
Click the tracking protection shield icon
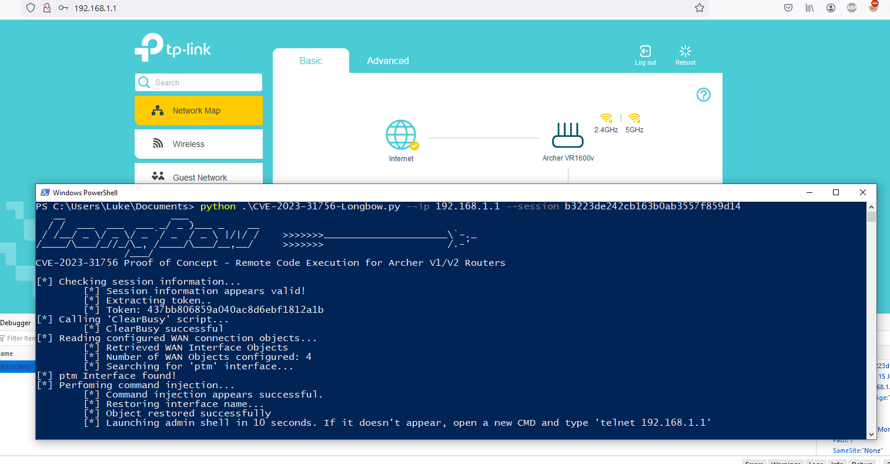(31, 8)
